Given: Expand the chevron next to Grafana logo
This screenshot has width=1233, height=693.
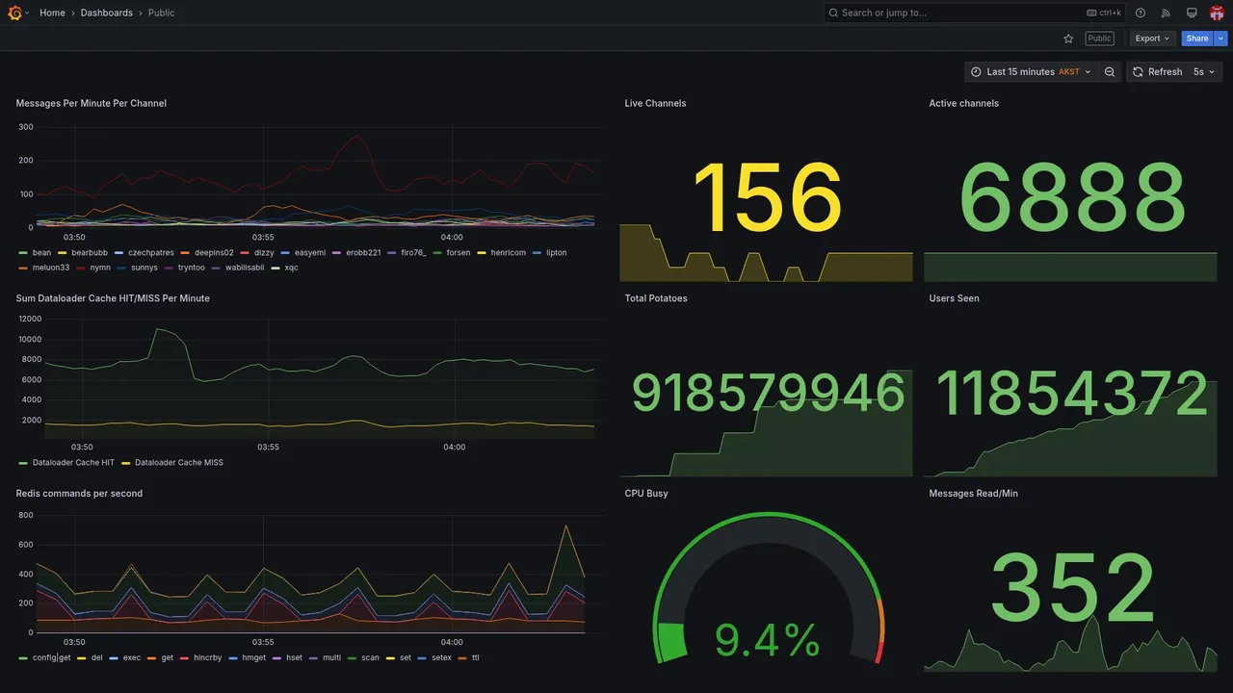Looking at the screenshot, I should click(27, 13).
